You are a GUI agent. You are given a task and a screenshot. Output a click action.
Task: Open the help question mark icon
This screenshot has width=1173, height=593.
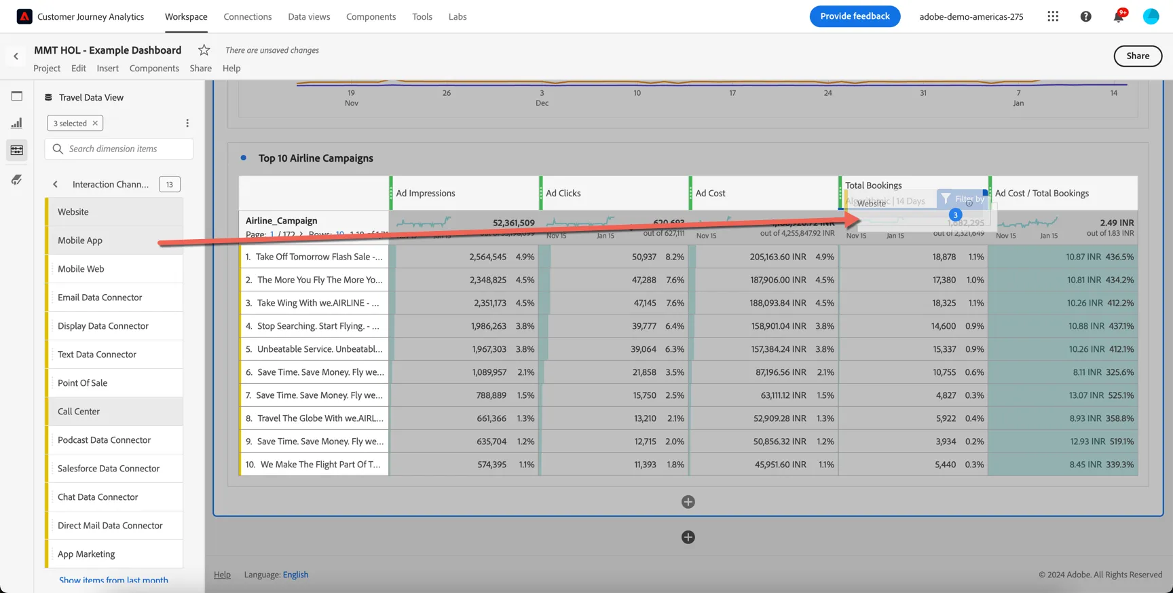tap(1085, 16)
